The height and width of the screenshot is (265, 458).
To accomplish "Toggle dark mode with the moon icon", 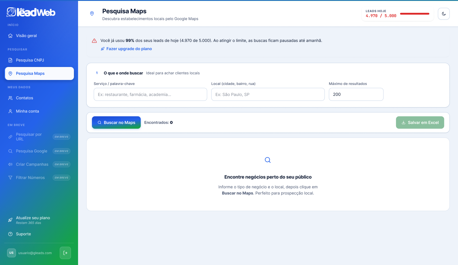I will pos(444,14).
